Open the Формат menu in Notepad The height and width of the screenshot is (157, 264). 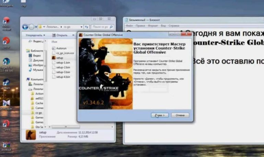[153, 26]
